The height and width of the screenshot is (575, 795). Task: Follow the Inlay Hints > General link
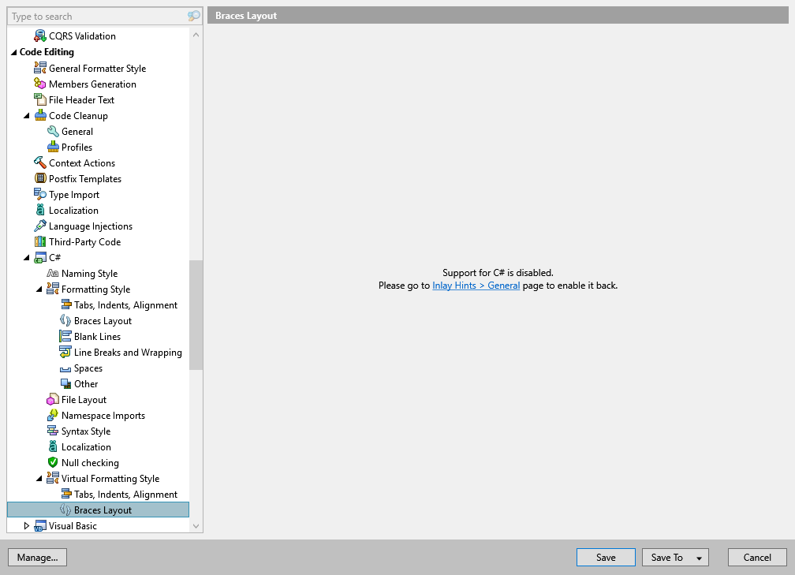[x=476, y=286]
